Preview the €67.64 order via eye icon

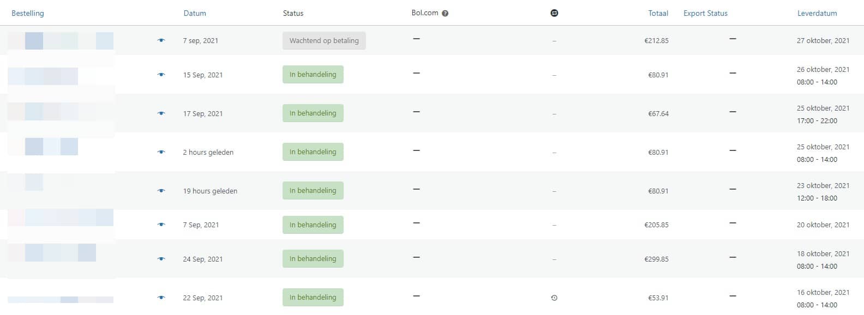161,114
